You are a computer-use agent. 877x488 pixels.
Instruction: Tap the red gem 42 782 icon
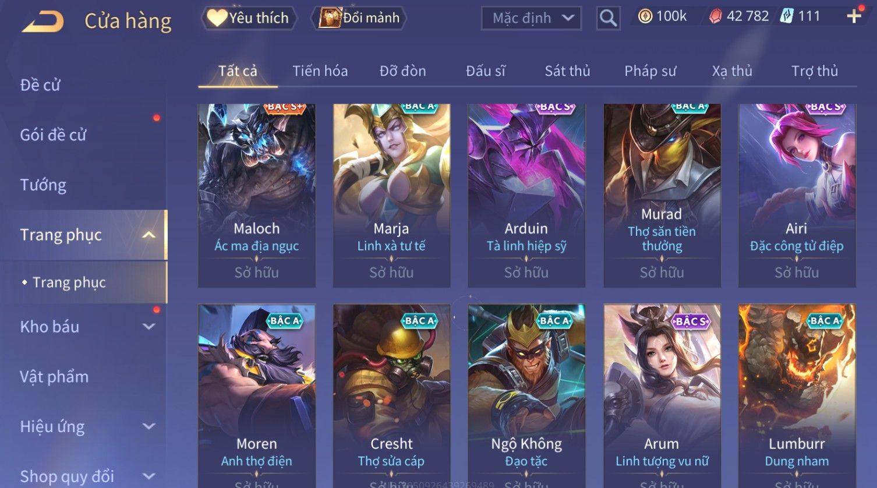pyautogui.click(x=715, y=16)
